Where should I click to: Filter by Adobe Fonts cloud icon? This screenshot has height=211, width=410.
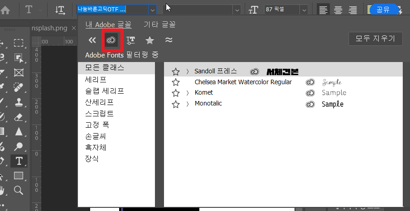pyautogui.click(x=111, y=40)
